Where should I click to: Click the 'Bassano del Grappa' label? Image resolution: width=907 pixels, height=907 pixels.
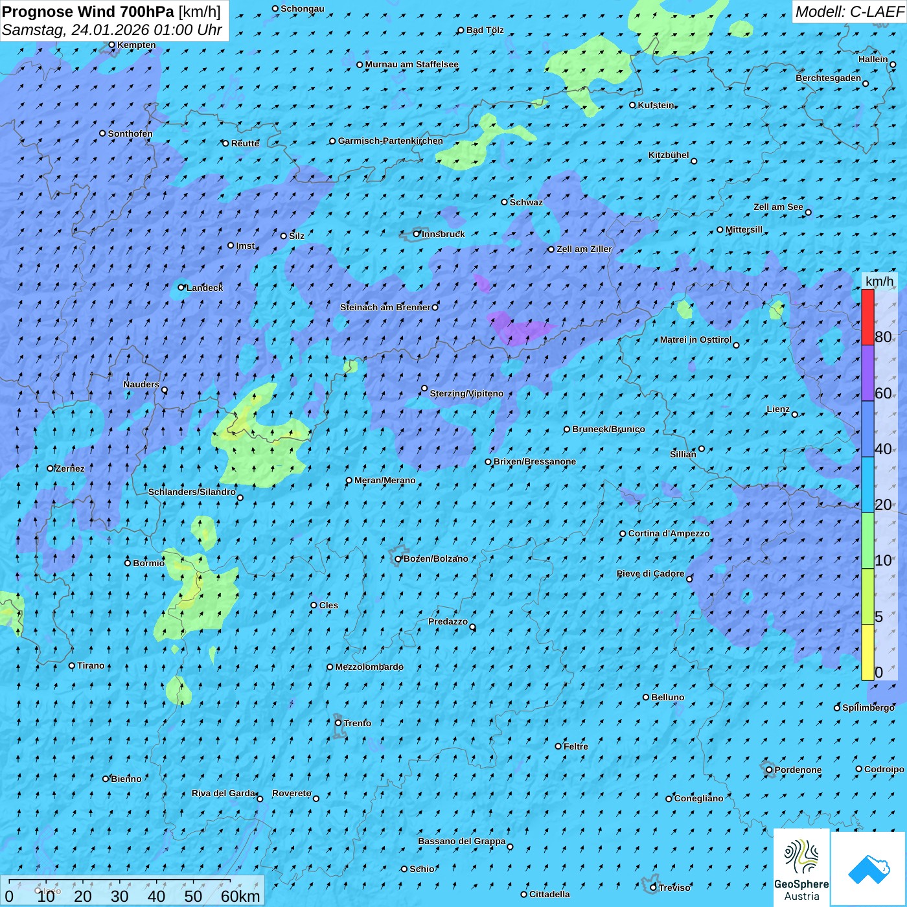point(462,841)
